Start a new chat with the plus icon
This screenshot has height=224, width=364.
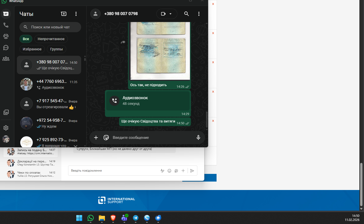click(x=64, y=14)
